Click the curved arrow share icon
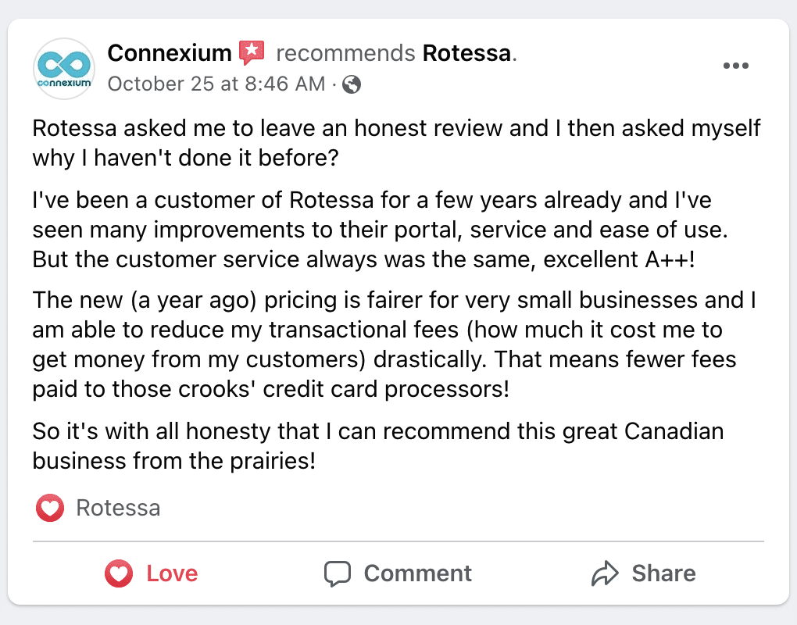The width and height of the screenshot is (797, 625). tap(605, 573)
